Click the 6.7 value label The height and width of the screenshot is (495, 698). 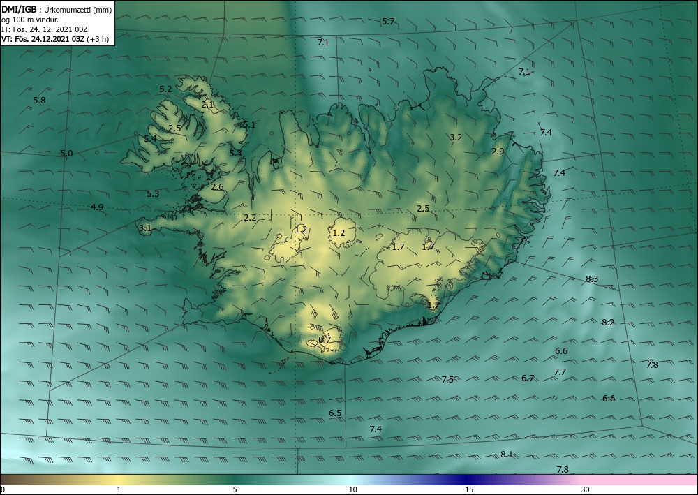[528, 378]
